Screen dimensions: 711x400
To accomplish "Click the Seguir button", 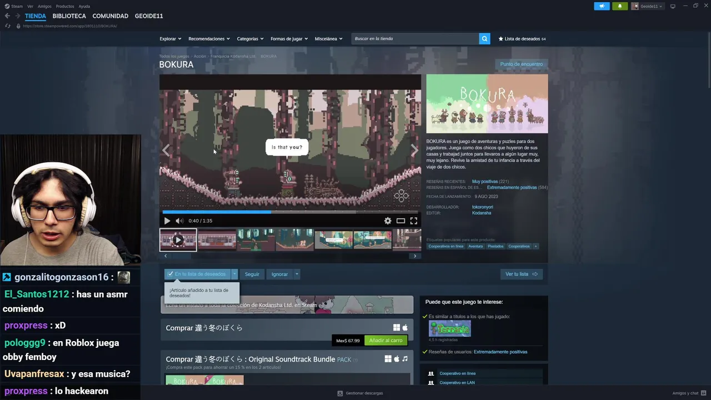I will (x=252, y=274).
